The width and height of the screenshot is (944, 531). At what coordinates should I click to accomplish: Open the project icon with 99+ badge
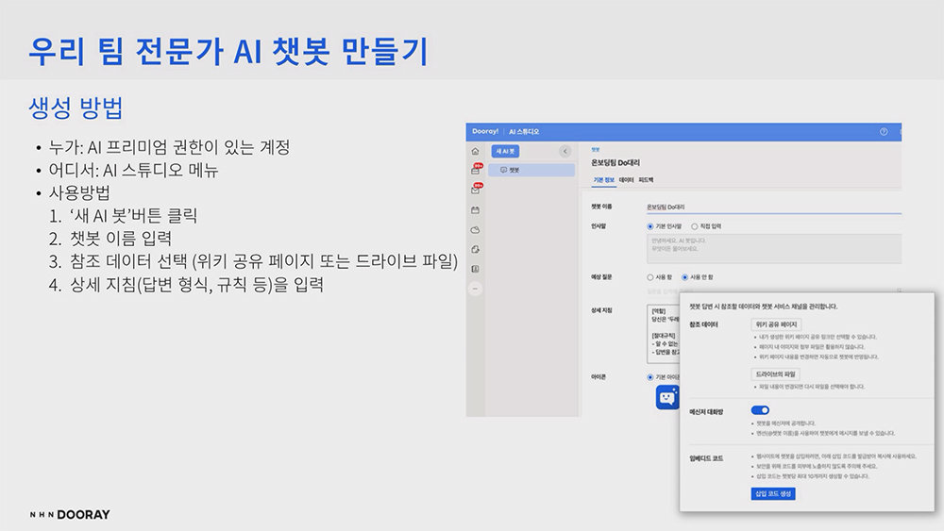[x=476, y=170]
